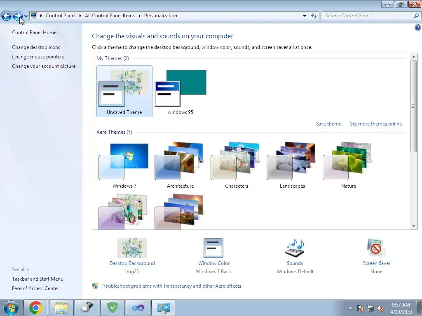Apply the Windows 7 Aero theme
422x316 pixels.
click(124, 165)
